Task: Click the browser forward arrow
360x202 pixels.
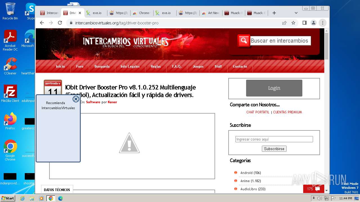Action: point(51,23)
